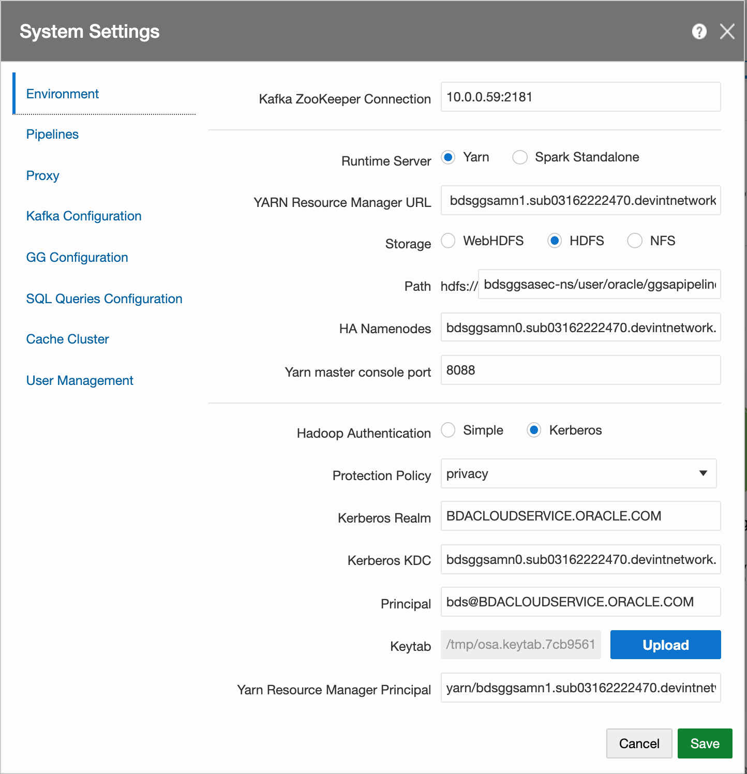Switch to Kafka Configuration
The width and height of the screenshot is (747, 774).
tap(84, 216)
